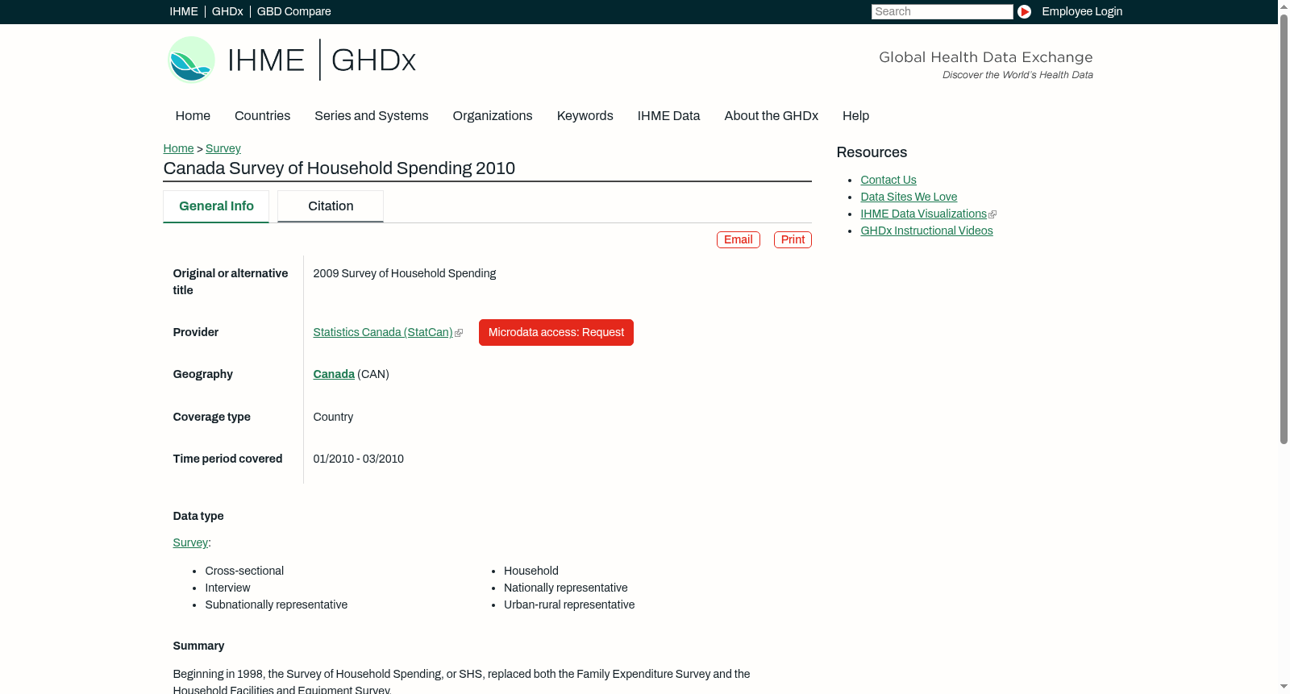Focus the Search input field
Screen dimensions: 1290x694
pos(942,12)
